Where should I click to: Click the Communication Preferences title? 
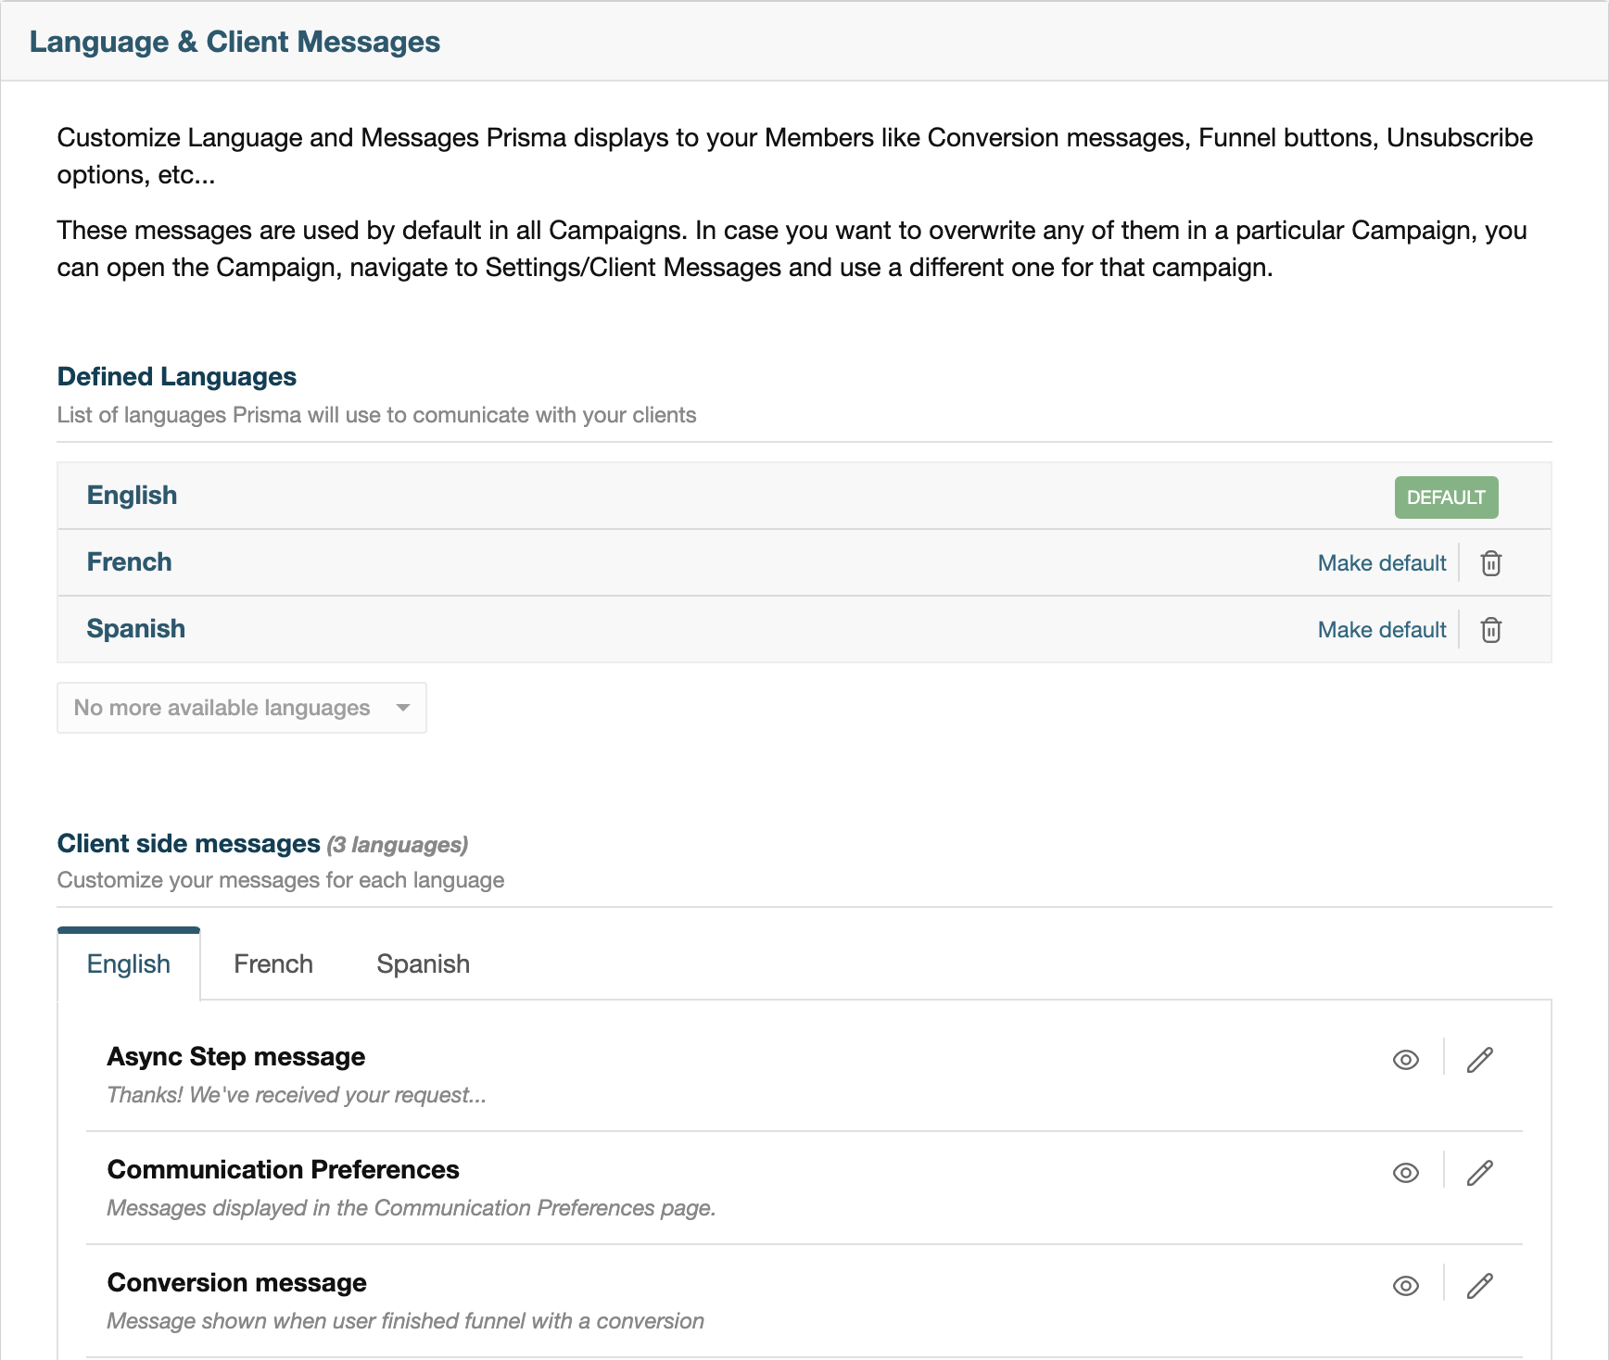(284, 1169)
